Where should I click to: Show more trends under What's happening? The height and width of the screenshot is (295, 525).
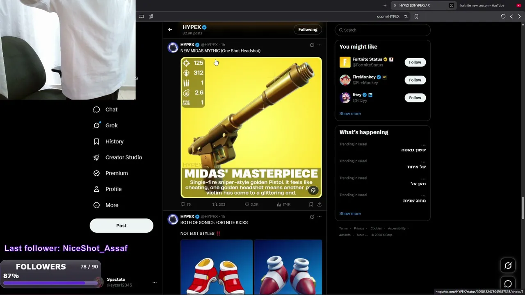[x=350, y=213]
